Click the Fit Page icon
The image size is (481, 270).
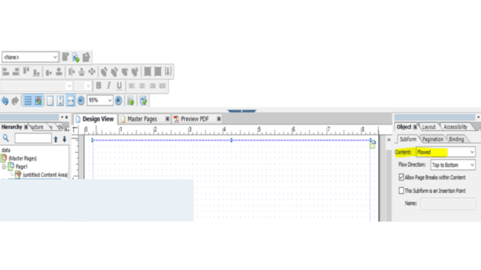(x=61, y=100)
